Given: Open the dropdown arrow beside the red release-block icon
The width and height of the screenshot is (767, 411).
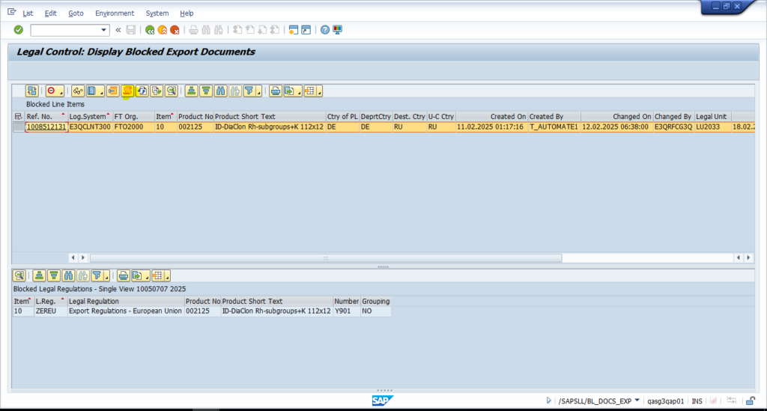Looking at the screenshot, I should point(61,92).
